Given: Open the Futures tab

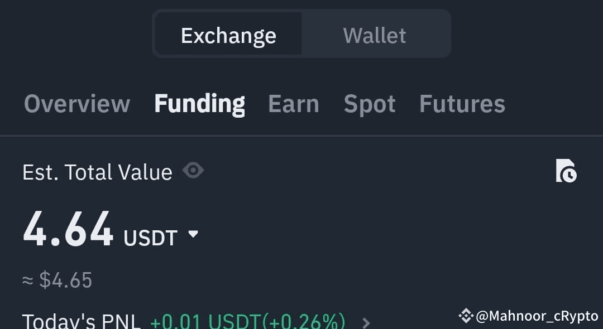Looking at the screenshot, I should (462, 104).
